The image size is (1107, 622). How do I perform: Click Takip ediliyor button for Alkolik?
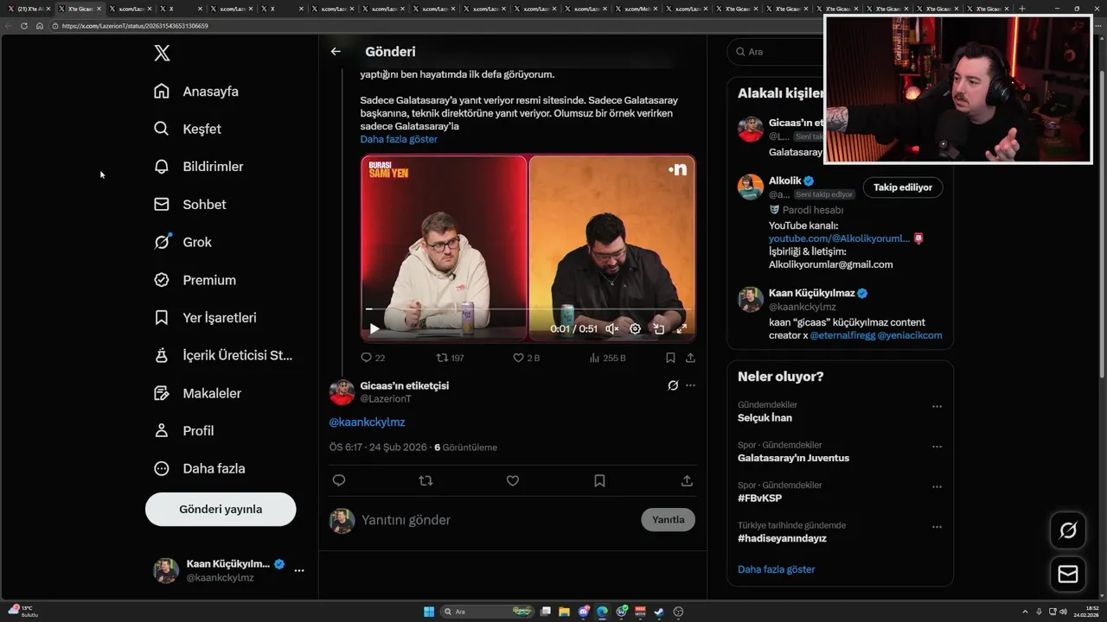click(x=903, y=187)
